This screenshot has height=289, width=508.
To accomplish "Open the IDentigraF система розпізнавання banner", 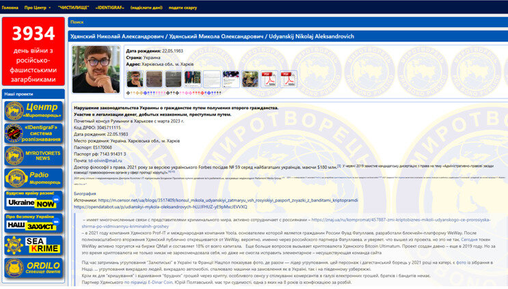I will [x=34, y=133].
